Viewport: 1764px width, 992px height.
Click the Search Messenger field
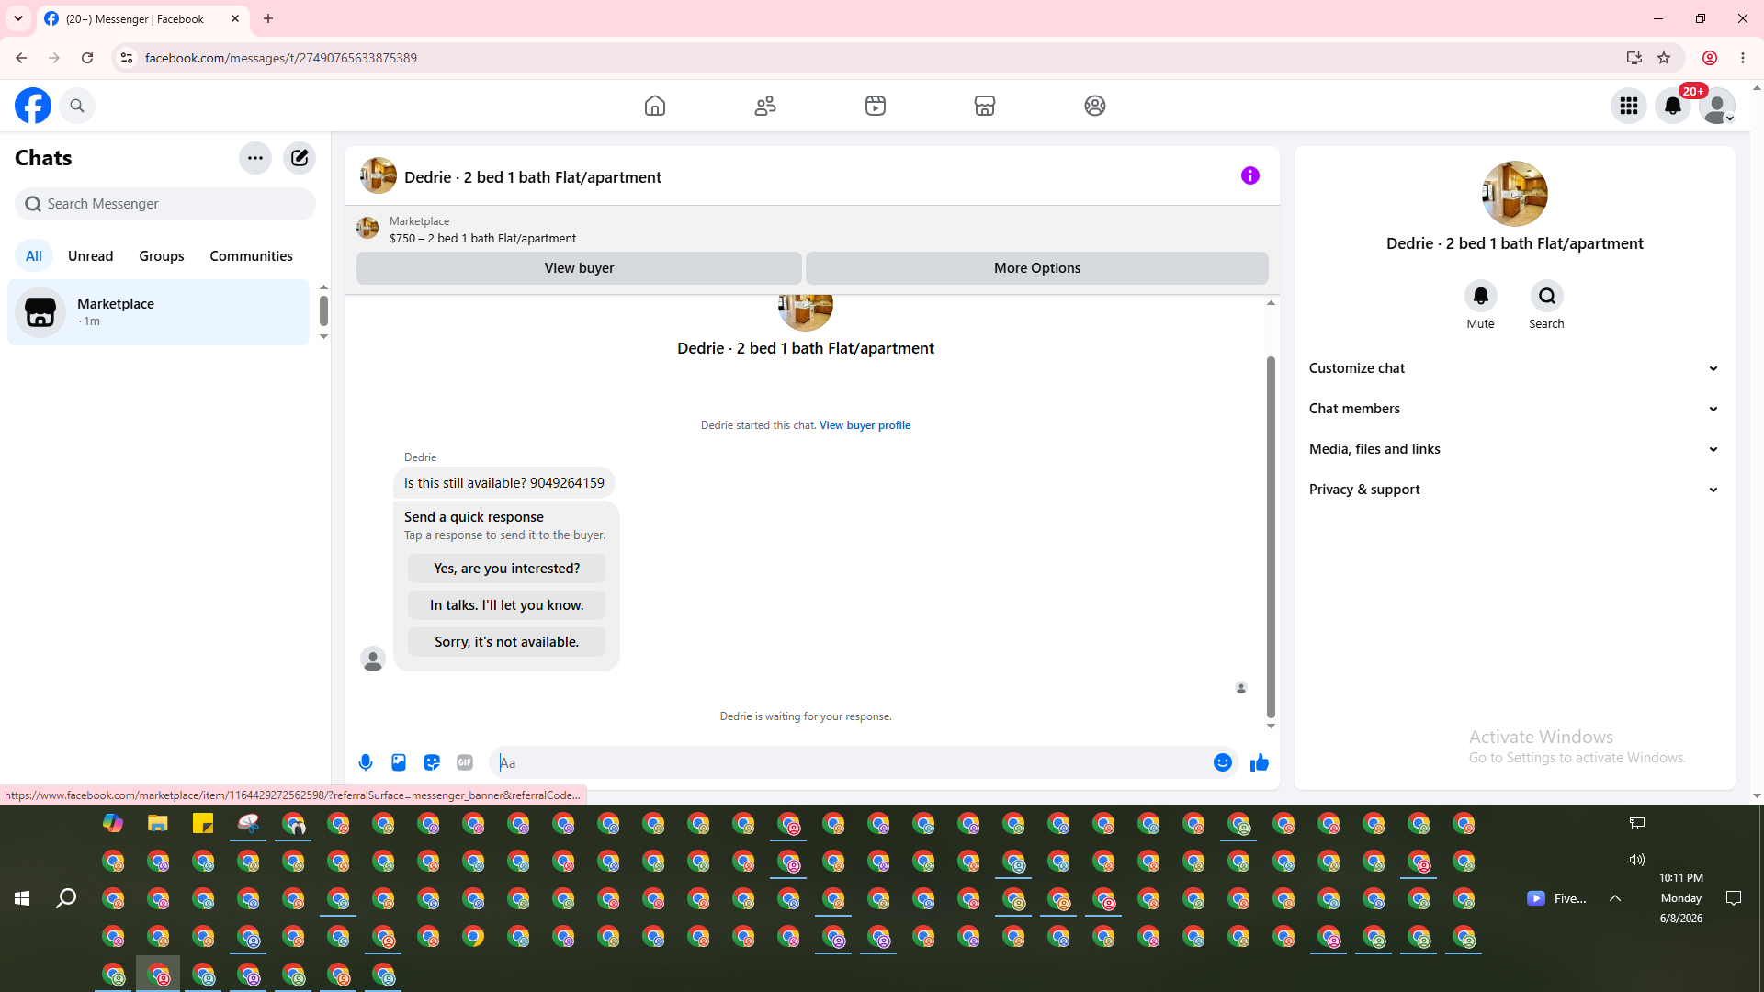tap(165, 204)
